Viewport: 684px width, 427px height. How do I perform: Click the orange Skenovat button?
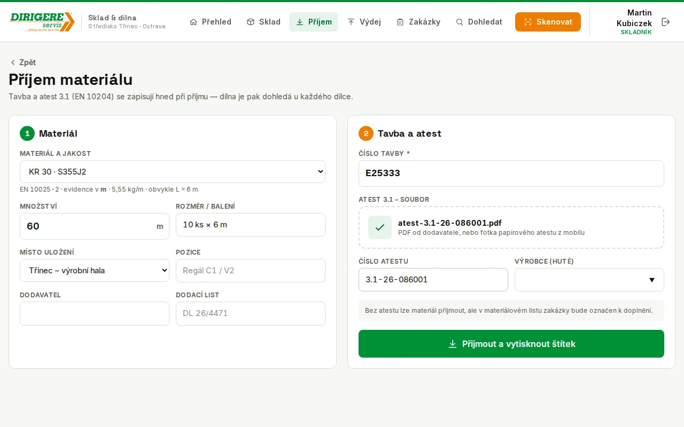click(x=548, y=22)
